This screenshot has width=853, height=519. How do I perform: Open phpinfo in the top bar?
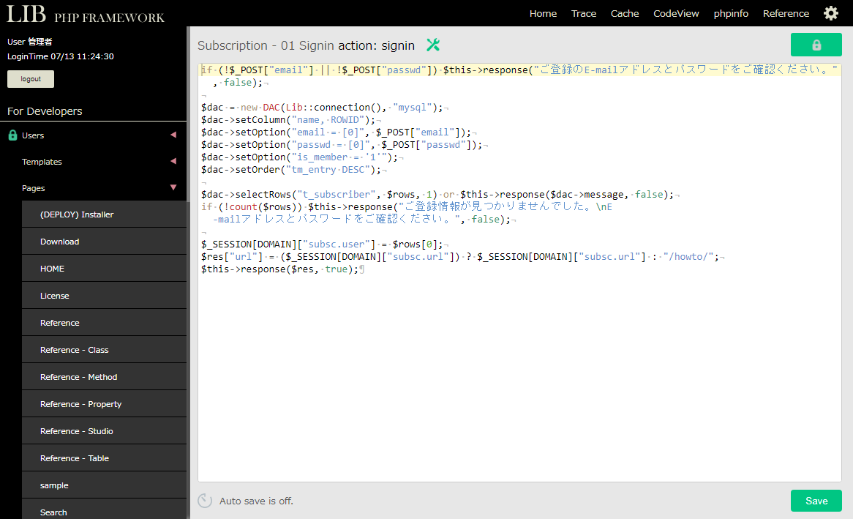tap(731, 13)
